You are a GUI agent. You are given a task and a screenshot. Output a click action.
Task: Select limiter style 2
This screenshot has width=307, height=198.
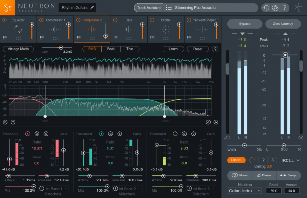[263, 160]
